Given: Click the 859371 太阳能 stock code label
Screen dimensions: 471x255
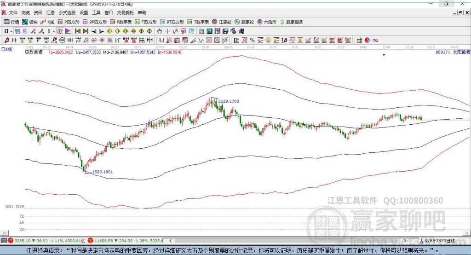Looking at the screenshot, I should click(453, 52).
